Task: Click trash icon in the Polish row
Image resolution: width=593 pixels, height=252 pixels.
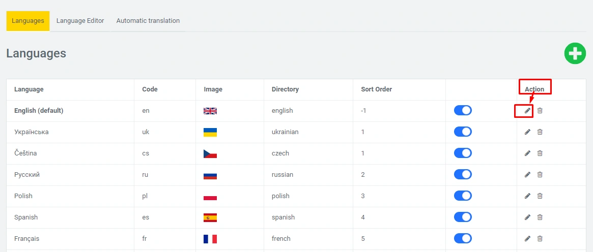Action: point(540,196)
